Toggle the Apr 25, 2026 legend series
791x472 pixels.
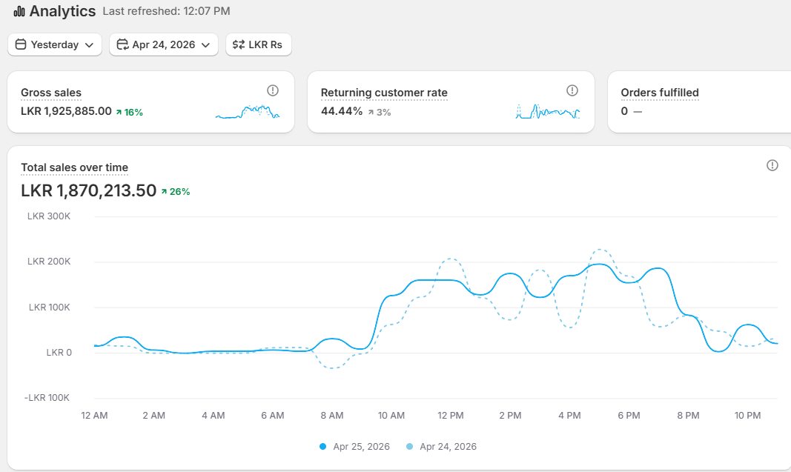pos(354,446)
